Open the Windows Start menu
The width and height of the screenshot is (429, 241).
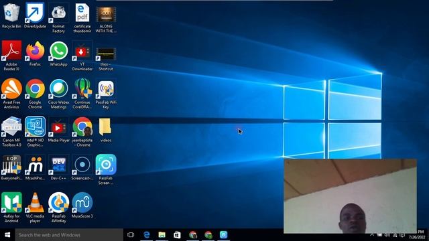[x=7, y=235]
